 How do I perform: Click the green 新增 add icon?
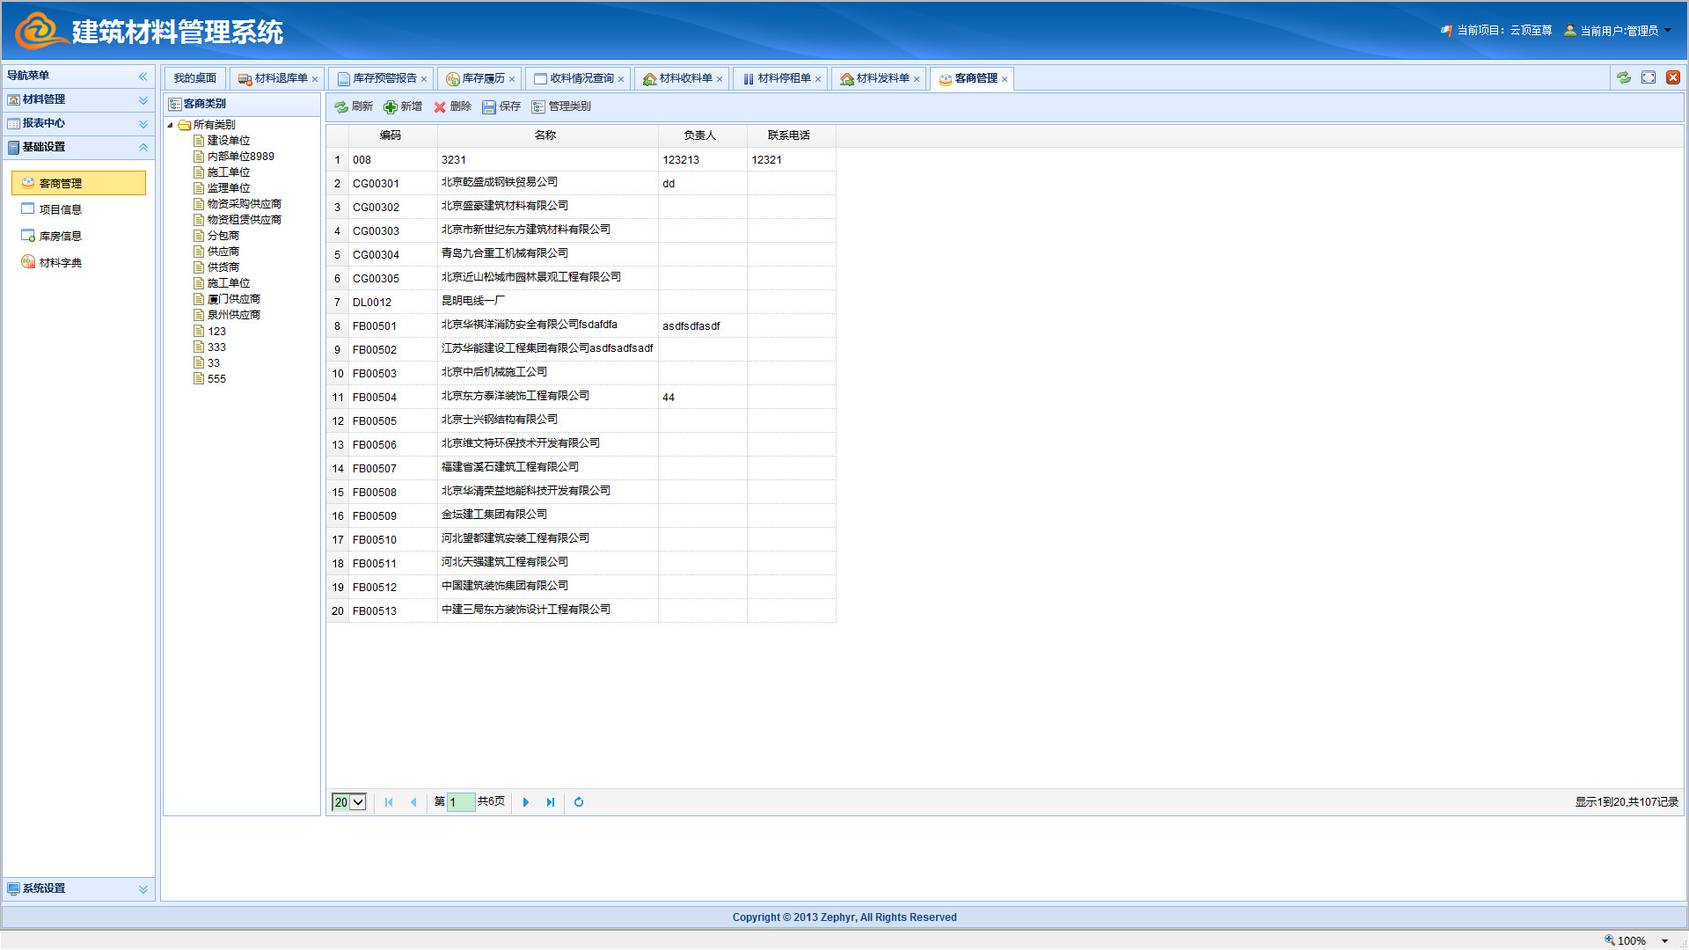coord(391,106)
